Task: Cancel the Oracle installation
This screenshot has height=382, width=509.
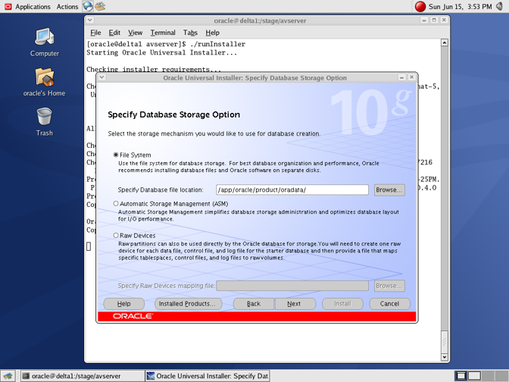Action: click(389, 304)
